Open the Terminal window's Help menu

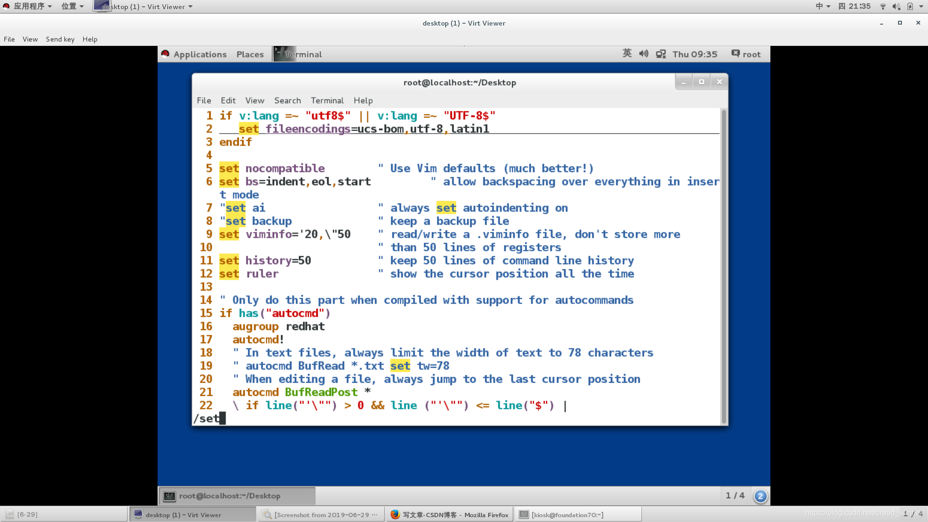363,101
